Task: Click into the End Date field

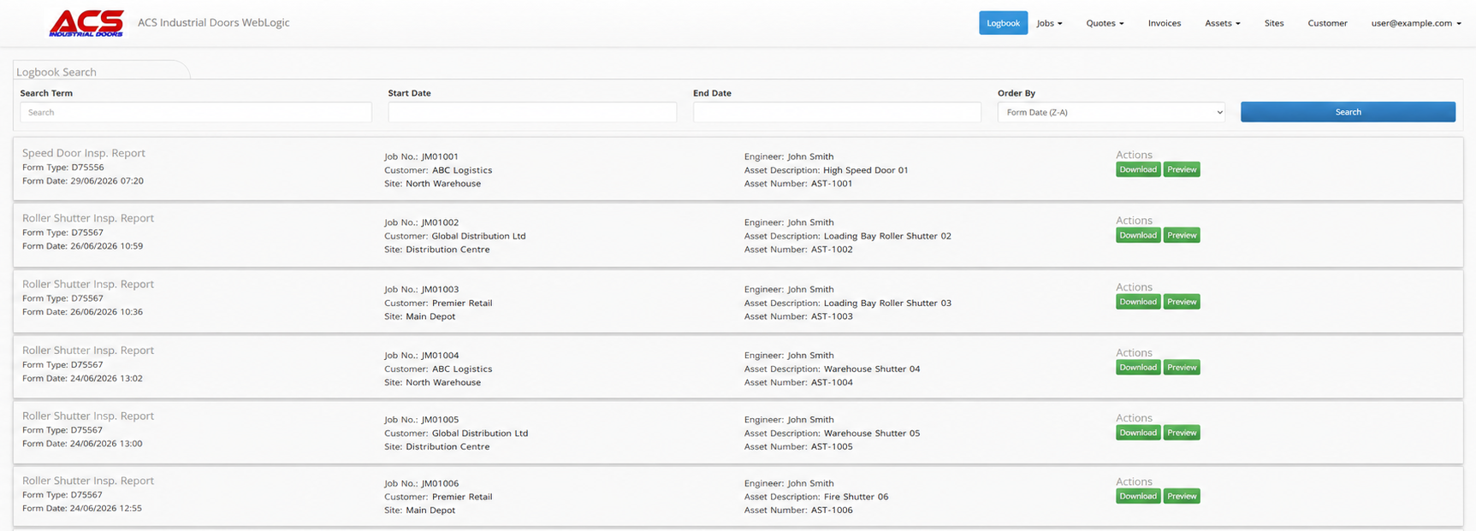Action: click(837, 112)
